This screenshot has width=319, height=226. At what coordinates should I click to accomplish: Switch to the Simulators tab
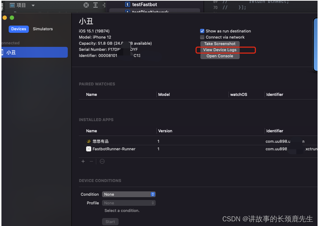point(43,29)
